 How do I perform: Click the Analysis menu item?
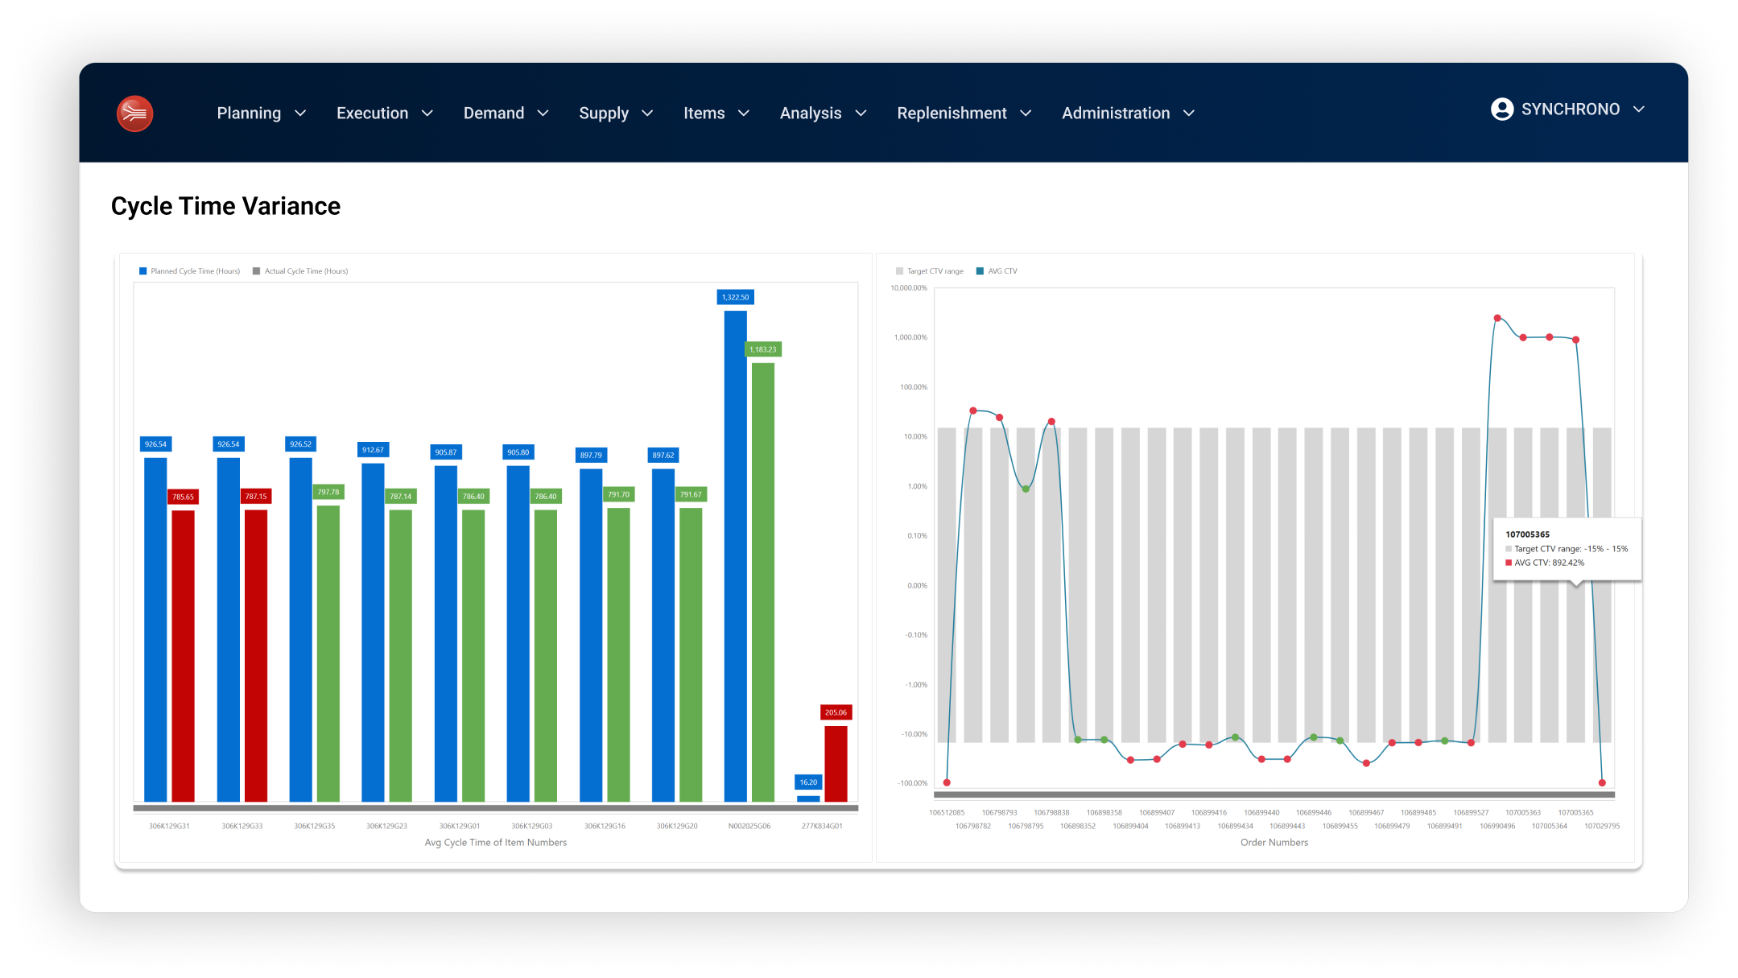pos(810,113)
